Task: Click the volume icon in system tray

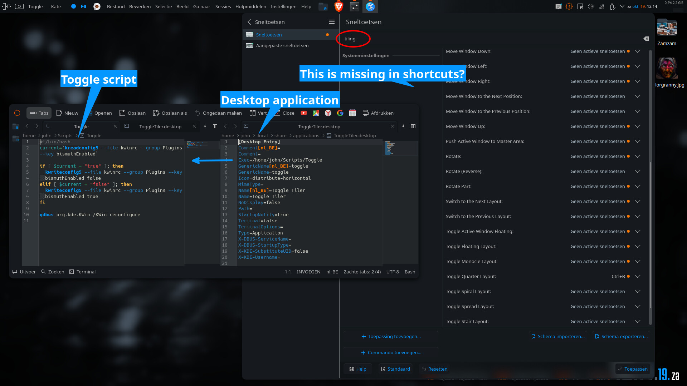Action: [590, 6]
